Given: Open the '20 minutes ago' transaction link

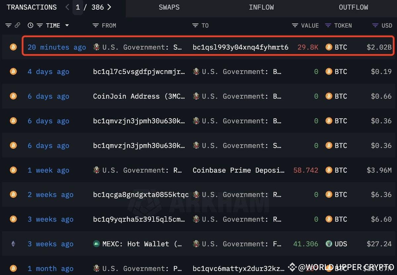Looking at the screenshot, I should 57,47.
